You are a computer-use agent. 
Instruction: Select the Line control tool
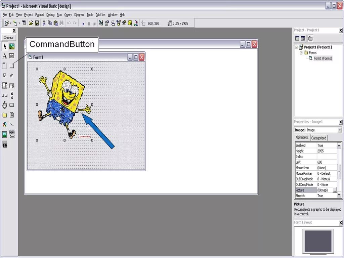tap(12, 125)
